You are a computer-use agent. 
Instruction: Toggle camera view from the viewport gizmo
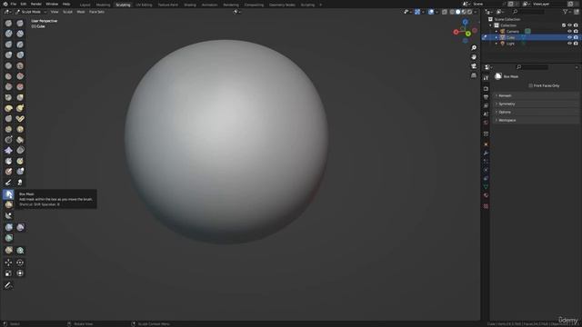click(x=474, y=66)
